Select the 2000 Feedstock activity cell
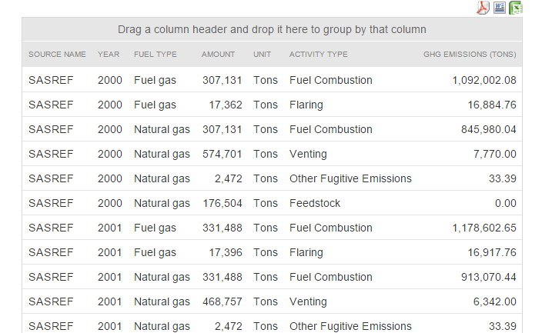The image size is (542, 333). (315, 203)
